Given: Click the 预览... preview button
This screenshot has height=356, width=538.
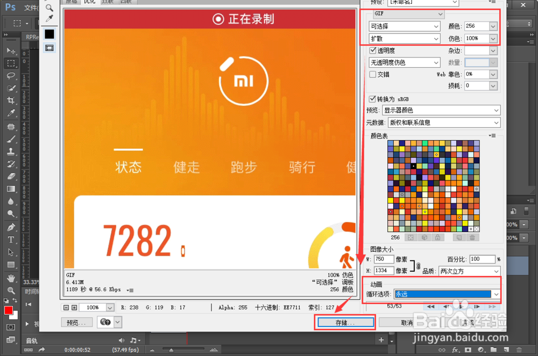Looking at the screenshot, I should pos(77,323).
